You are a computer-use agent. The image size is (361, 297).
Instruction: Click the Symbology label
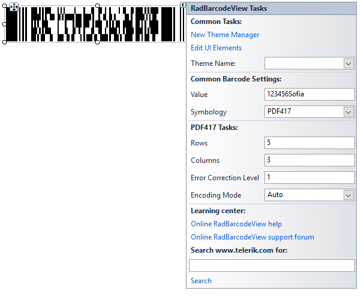pyautogui.click(x=209, y=112)
